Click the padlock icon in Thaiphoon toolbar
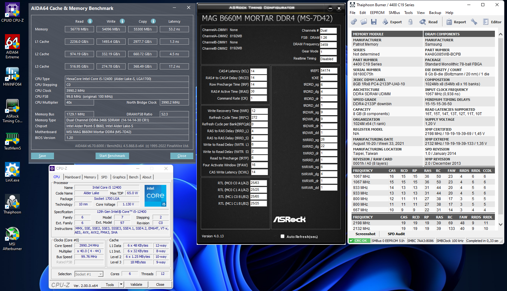The width and height of the screenshot is (507, 291). click(x=411, y=22)
